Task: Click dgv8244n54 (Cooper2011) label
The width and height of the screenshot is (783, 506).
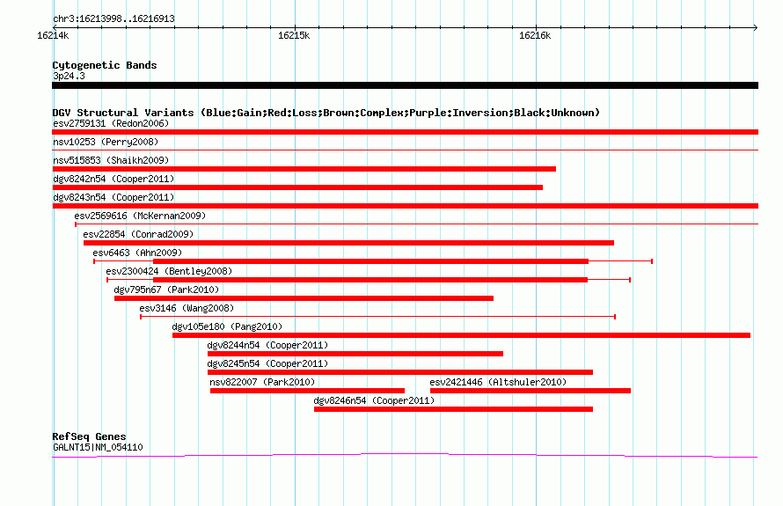Action: [x=267, y=345]
